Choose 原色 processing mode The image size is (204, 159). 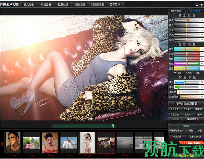point(190,130)
